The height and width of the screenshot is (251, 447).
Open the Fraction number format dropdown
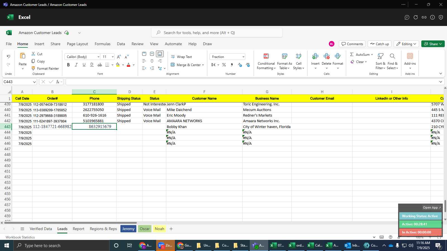(x=243, y=57)
